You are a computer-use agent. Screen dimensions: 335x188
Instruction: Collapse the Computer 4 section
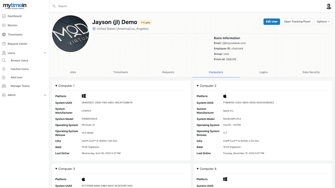[x=198, y=169]
